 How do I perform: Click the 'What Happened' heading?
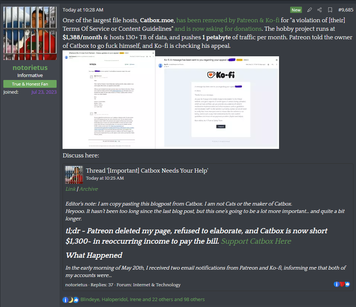click(x=94, y=255)
